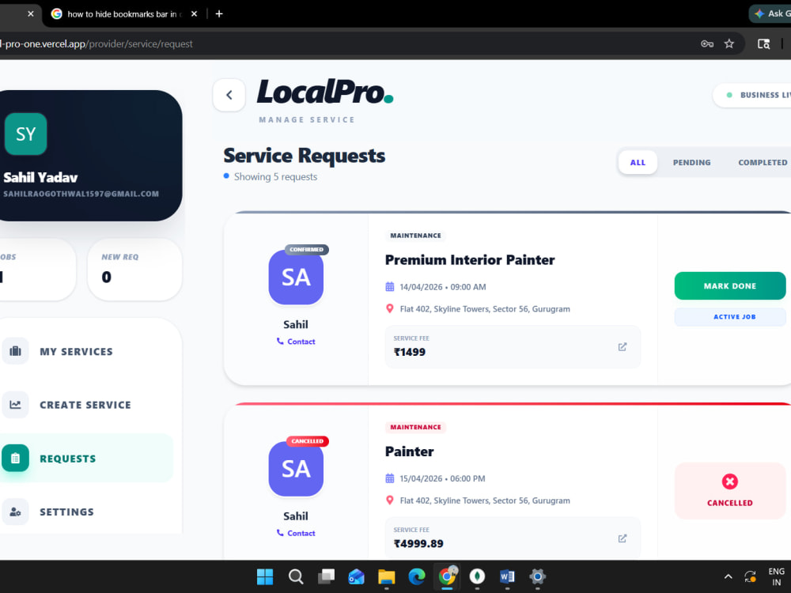Image resolution: width=791 pixels, height=593 pixels.
Task: Switch to the COMPLETED filter tab
Action: point(763,162)
